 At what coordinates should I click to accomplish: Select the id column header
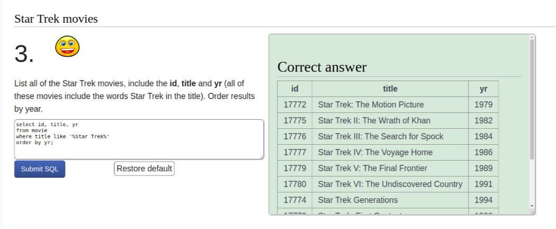click(x=294, y=89)
